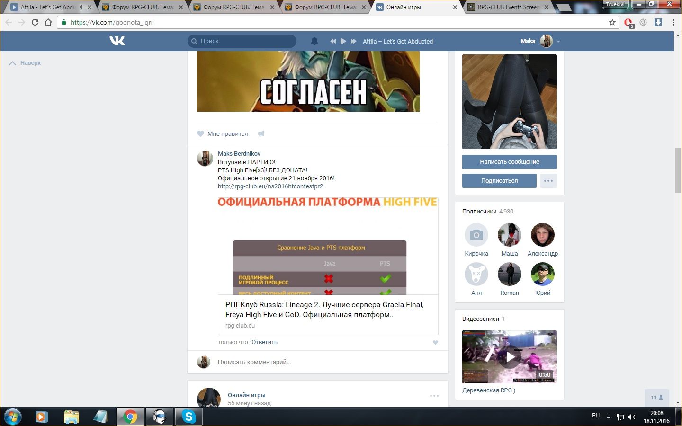
Task: Click the red extension icon with badge
Action: [x=628, y=23]
